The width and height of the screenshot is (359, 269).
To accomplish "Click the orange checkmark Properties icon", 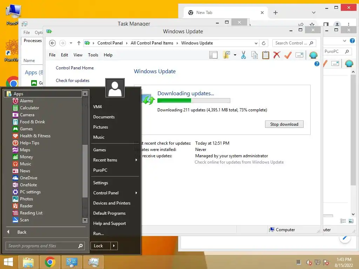I will coord(288,55).
